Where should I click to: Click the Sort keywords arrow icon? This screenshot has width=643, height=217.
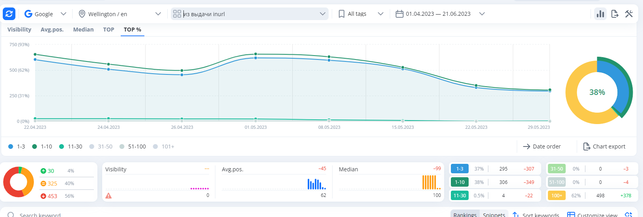click(x=516, y=215)
